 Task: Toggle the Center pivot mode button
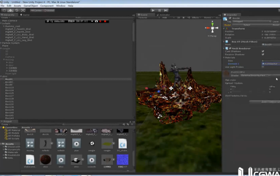37,10
